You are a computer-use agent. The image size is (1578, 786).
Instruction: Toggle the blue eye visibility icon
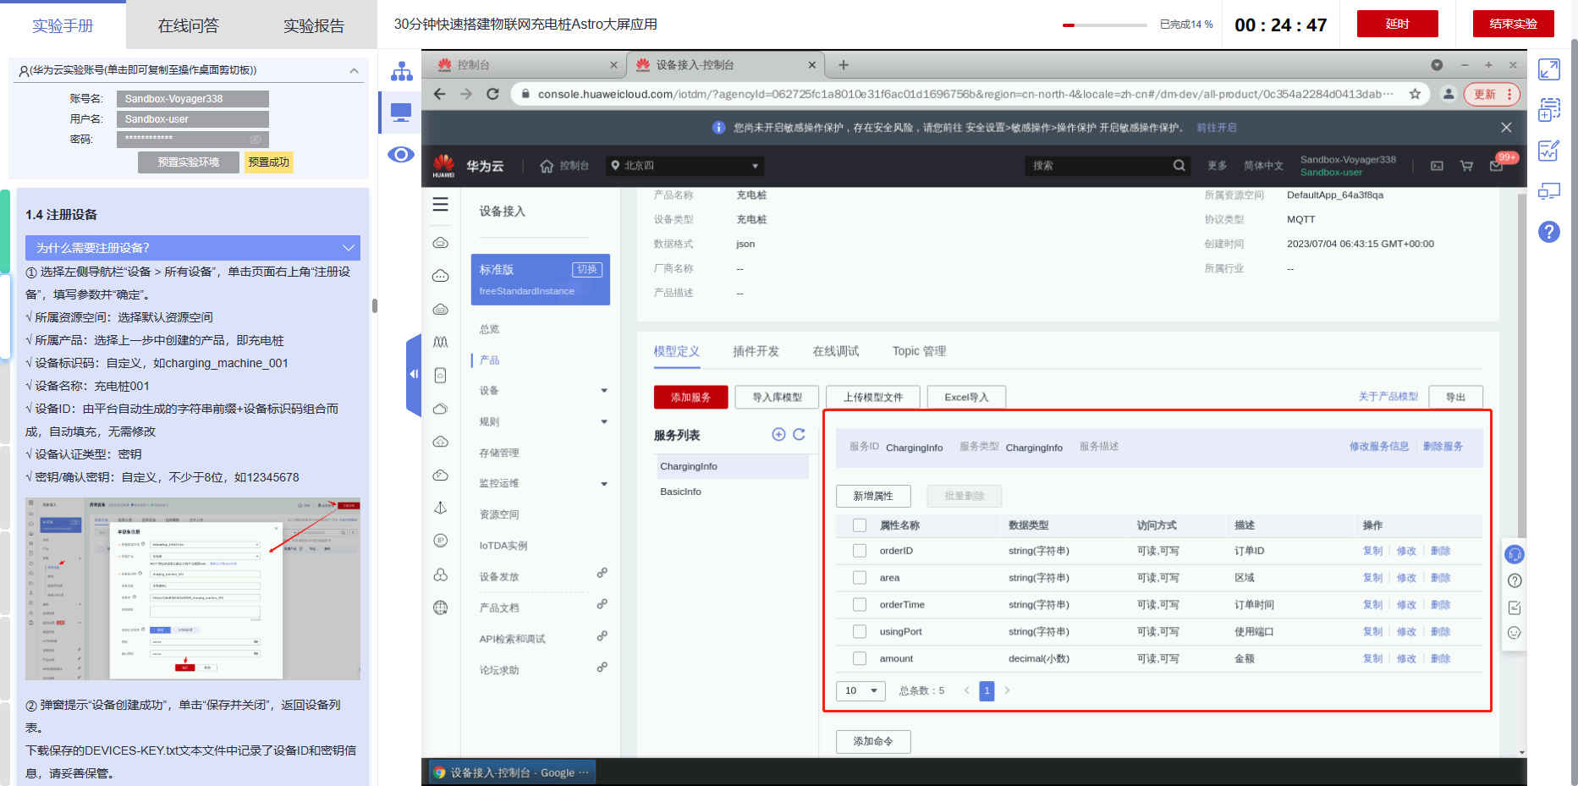tap(401, 154)
